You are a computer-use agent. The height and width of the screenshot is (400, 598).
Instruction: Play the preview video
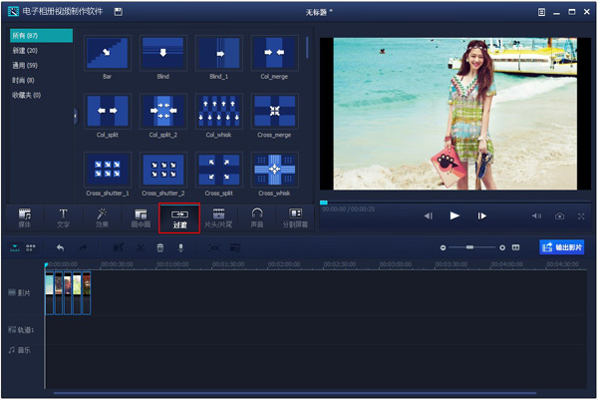[x=454, y=216]
